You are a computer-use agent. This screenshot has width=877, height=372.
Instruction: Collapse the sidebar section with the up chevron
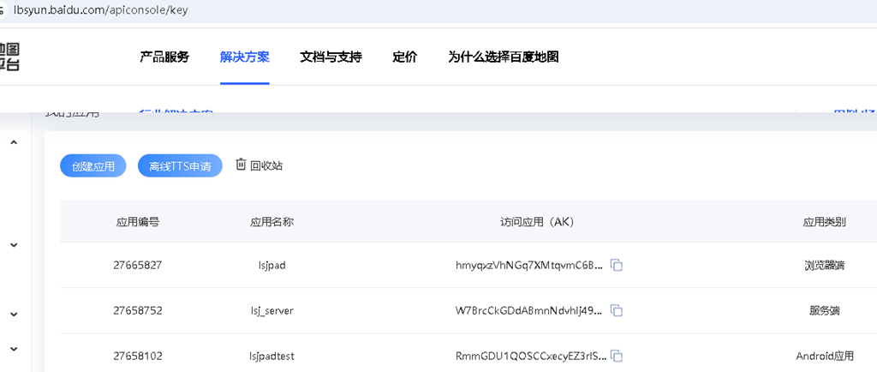15,142
